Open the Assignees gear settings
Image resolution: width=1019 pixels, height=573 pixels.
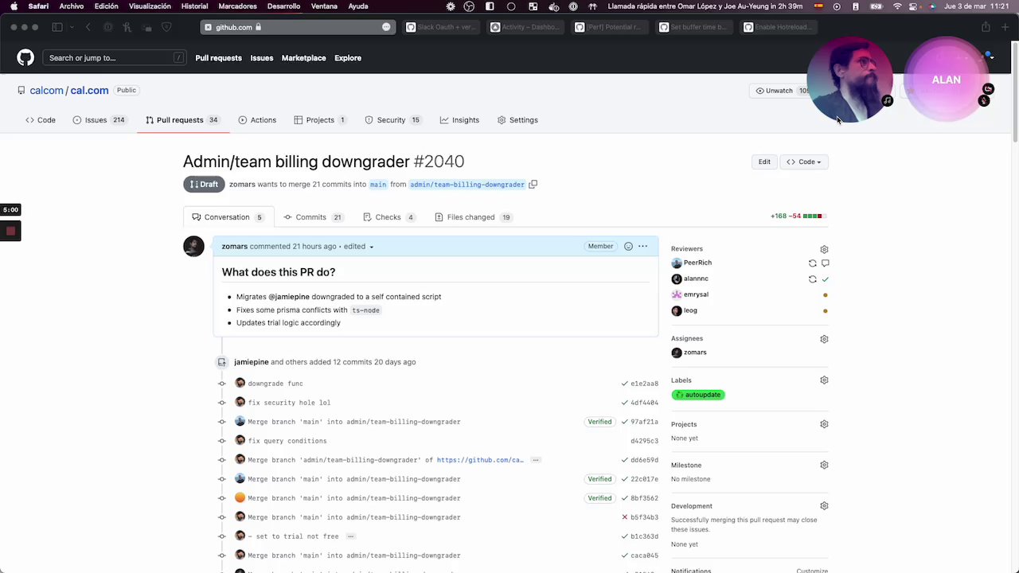[x=824, y=339]
